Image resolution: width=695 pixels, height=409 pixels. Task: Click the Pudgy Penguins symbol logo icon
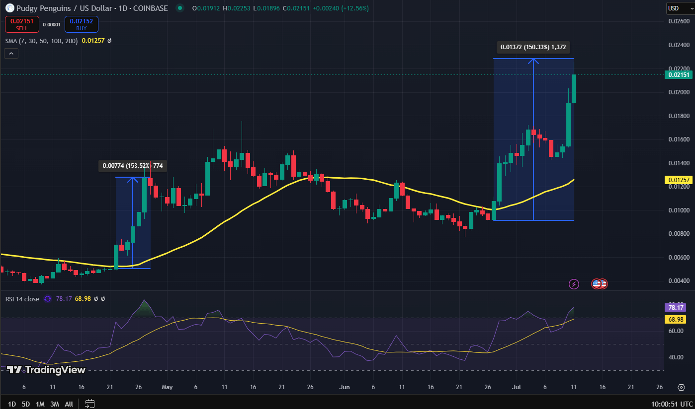click(x=8, y=8)
